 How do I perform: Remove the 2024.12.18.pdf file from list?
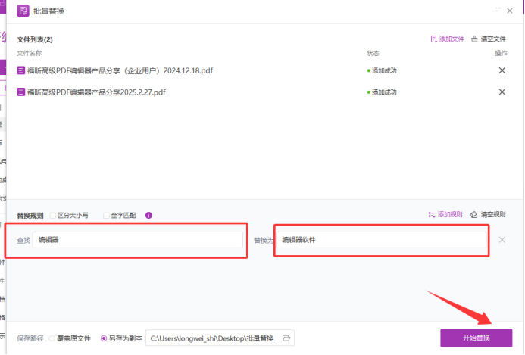[502, 70]
